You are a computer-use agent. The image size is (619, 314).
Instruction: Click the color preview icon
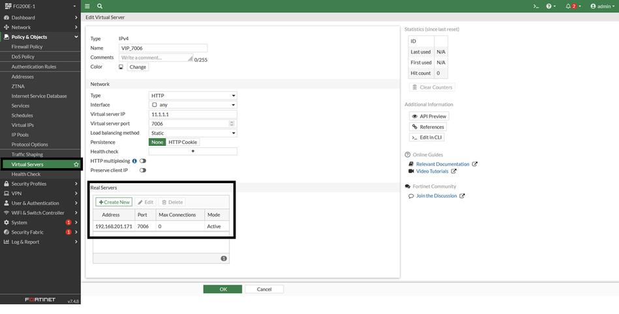[121, 66]
